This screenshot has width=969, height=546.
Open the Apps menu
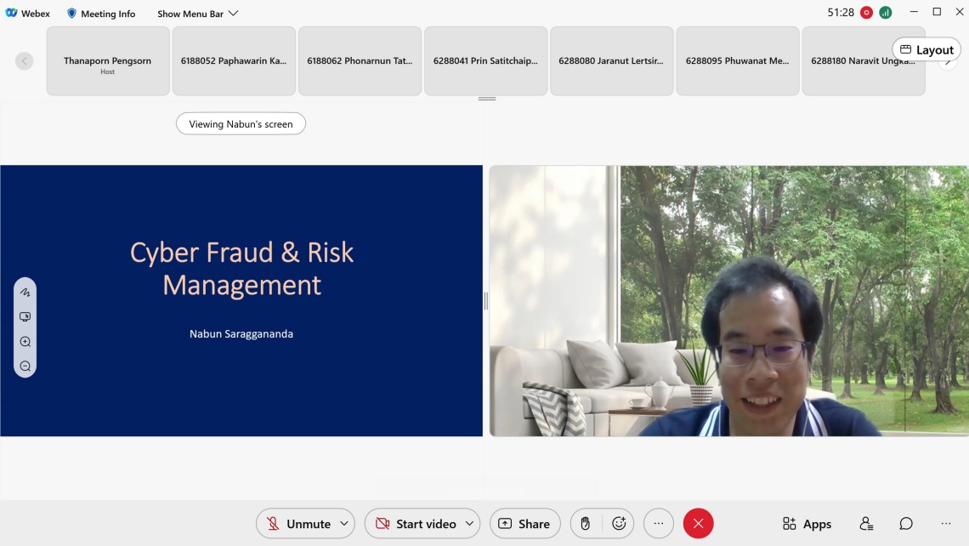[x=807, y=524]
